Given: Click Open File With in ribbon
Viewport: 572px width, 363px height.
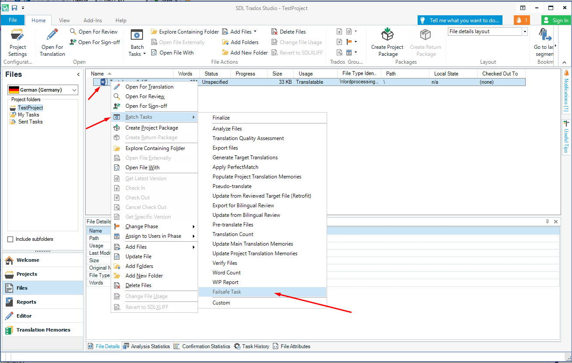Looking at the screenshot, I should coord(172,53).
